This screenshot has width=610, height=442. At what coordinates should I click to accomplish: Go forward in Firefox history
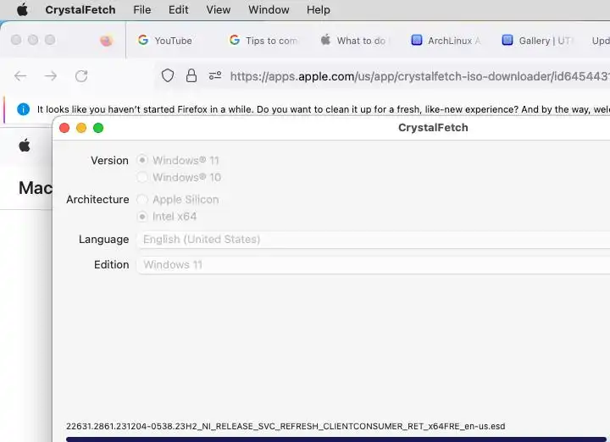pos(51,76)
